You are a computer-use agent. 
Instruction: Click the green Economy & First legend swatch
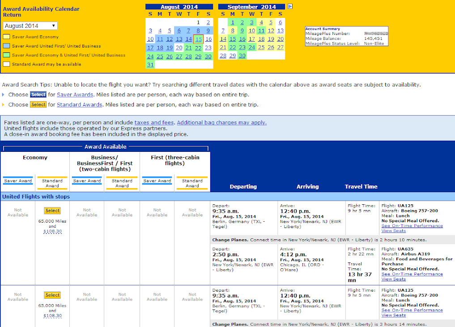pos(6,55)
